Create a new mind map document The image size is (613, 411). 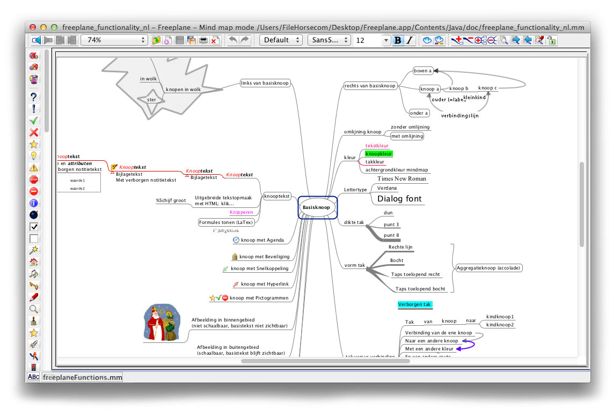(167, 40)
